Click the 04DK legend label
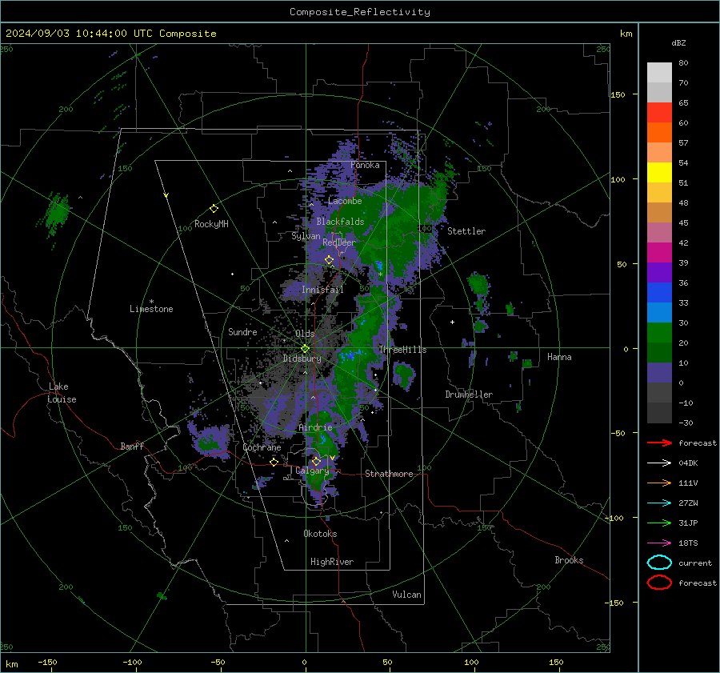720x673 pixels. coord(688,463)
